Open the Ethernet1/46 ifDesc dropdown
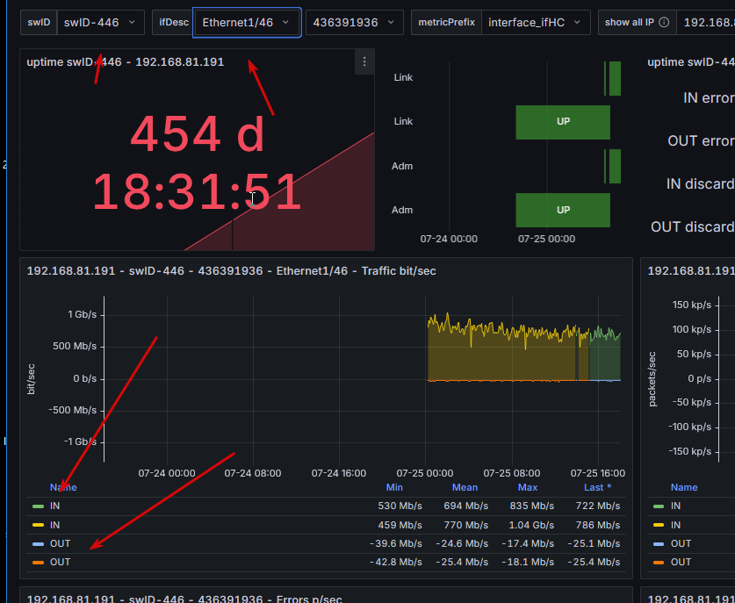 coord(247,23)
